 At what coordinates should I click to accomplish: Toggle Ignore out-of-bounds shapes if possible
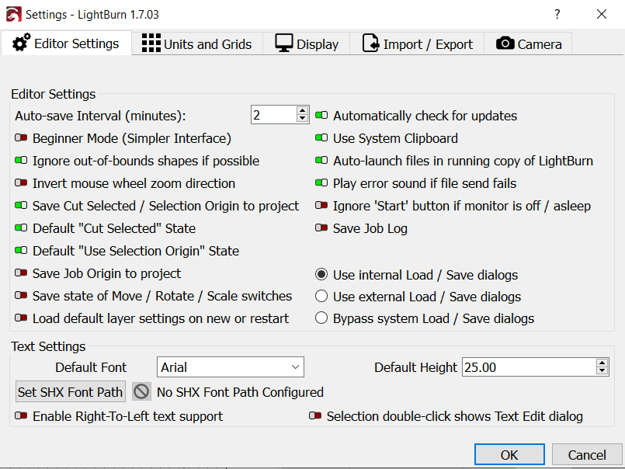[x=21, y=160]
